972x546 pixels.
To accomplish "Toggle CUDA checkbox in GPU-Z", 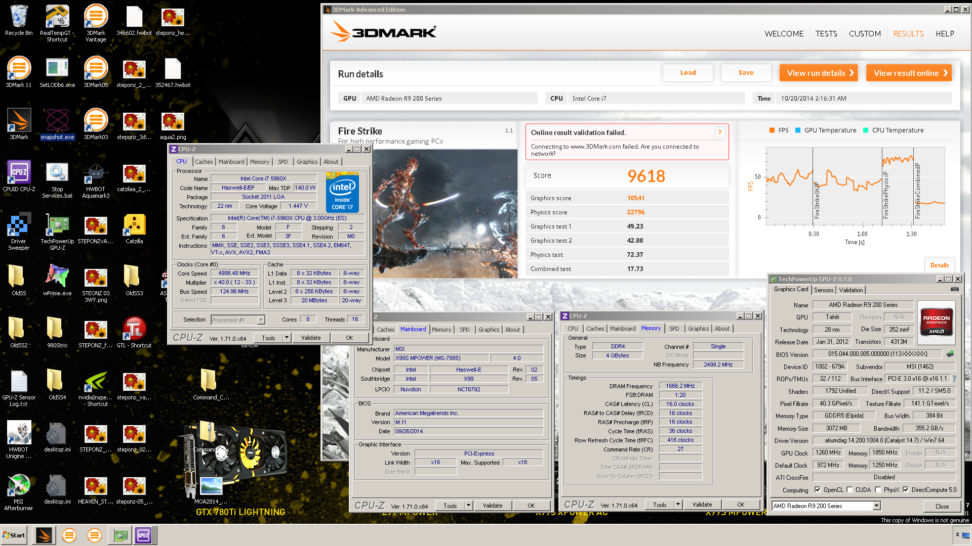I will tap(849, 489).
